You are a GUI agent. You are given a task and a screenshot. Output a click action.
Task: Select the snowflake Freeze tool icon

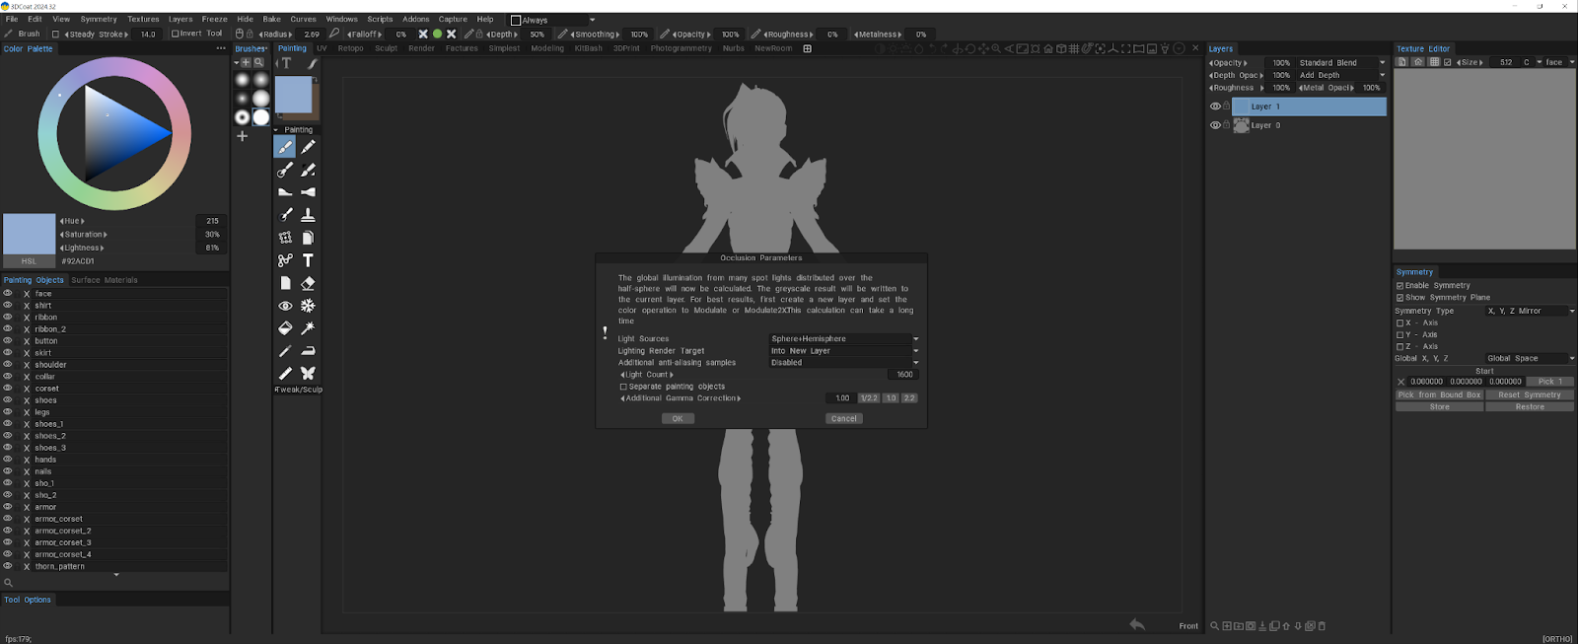click(x=308, y=306)
